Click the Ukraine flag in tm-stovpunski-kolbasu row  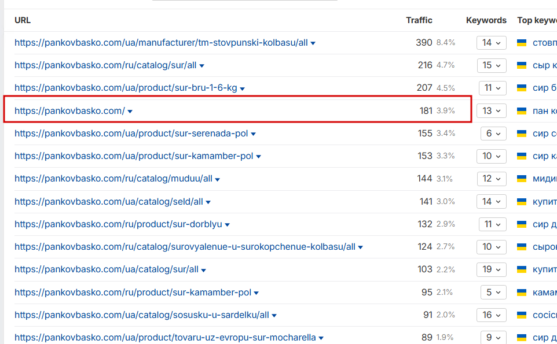tap(522, 43)
